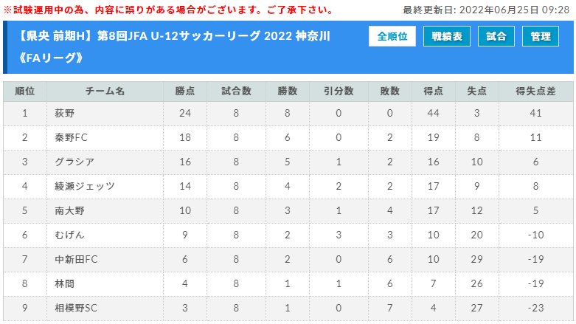The image size is (576, 324).
Task: Click the 失点 column header
Action: click(x=476, y=92)
